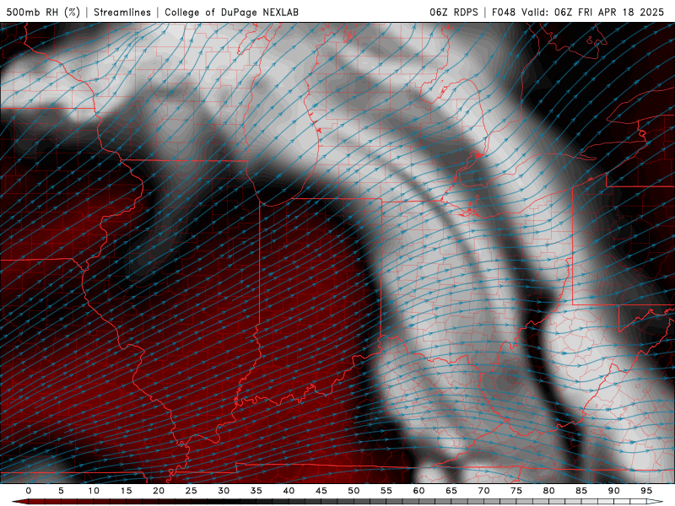Click the '06Z RDPS' model run label

pyautogui.click(x=454, y=12)
